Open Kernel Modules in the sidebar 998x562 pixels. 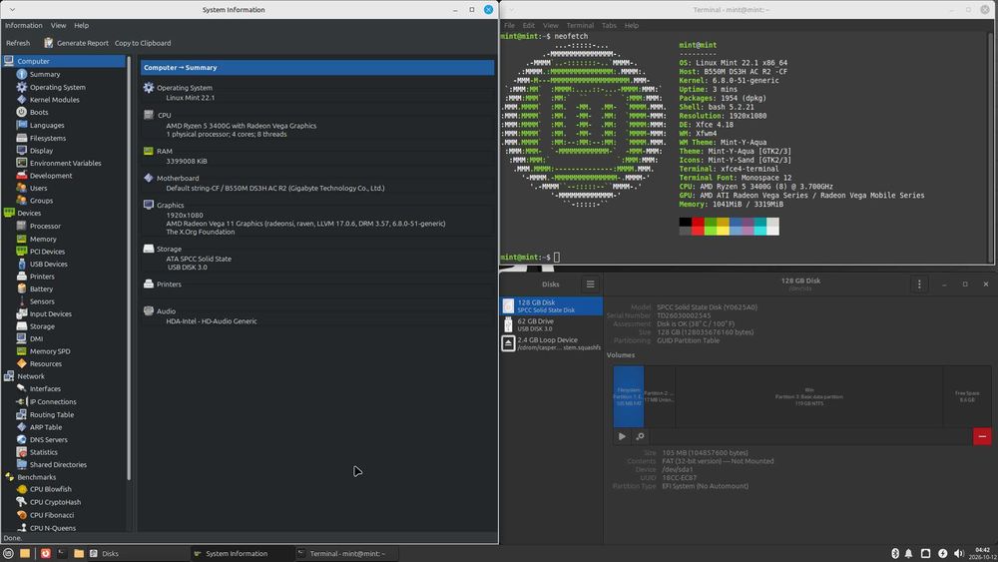(x=54, y=100)
